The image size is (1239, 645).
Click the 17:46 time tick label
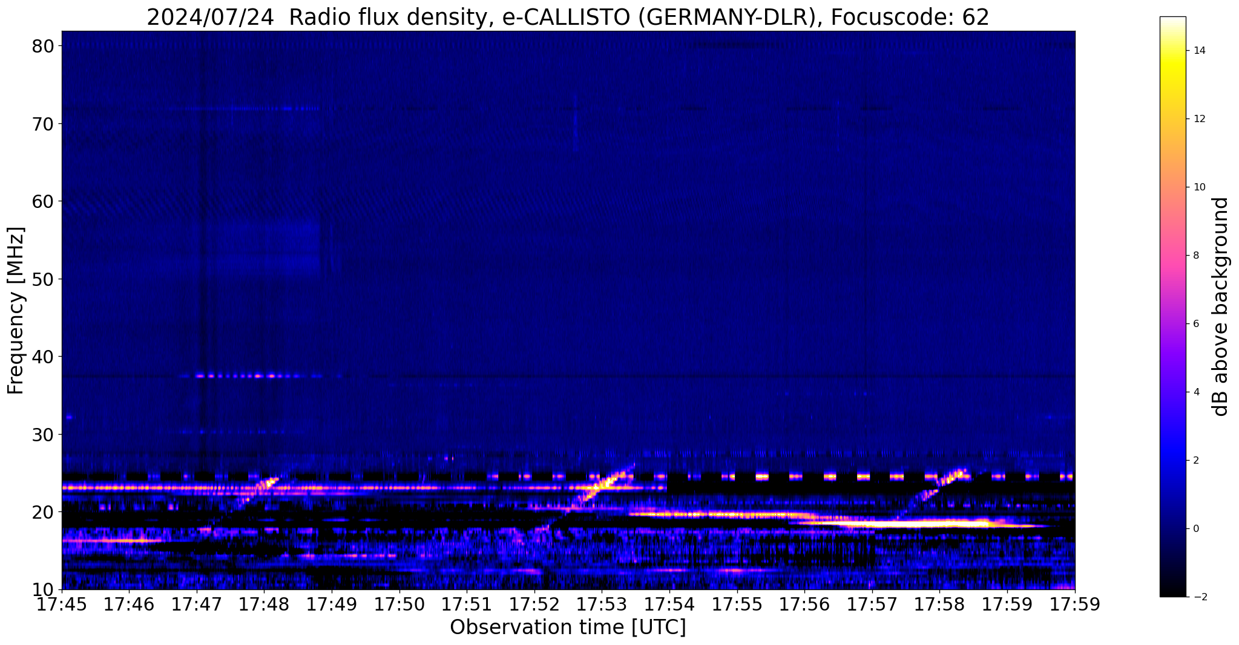(130, 604)
